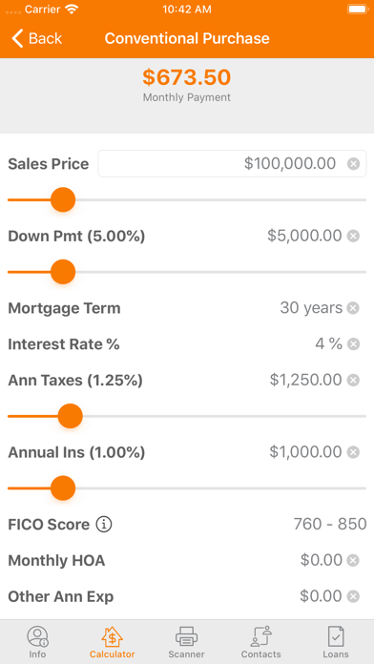This screenshot has width=374, height=664.
Task: Open the Scanner printer icon
Action: [x=186, y=636]
